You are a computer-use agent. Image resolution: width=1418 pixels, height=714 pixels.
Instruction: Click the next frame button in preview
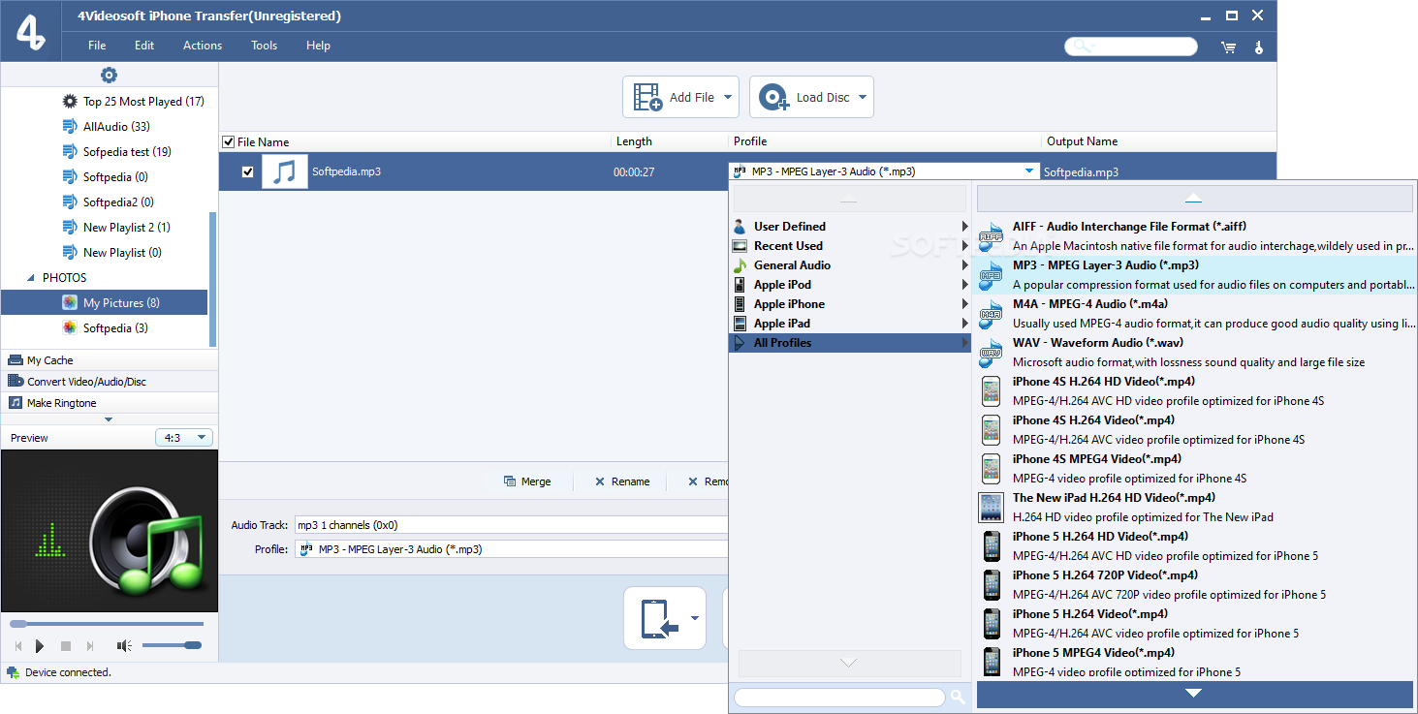[x=90, y=646]
